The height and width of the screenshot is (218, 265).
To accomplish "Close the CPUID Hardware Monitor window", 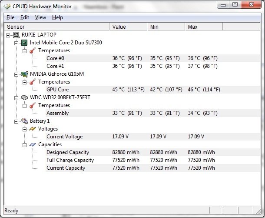I will [251, 5].
